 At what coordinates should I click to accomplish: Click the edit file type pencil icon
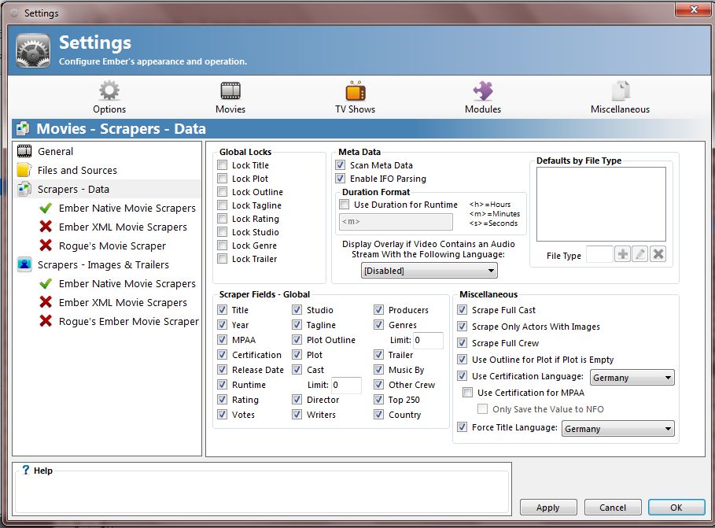click(640, 254)
